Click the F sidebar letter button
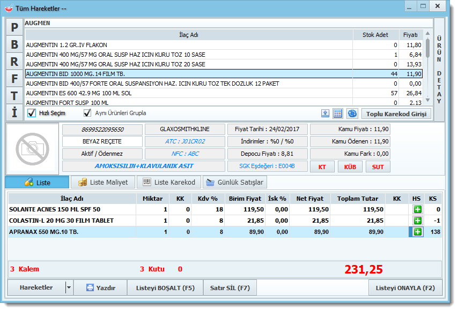This screenshot has width=458, height=311. click(14, 79)
